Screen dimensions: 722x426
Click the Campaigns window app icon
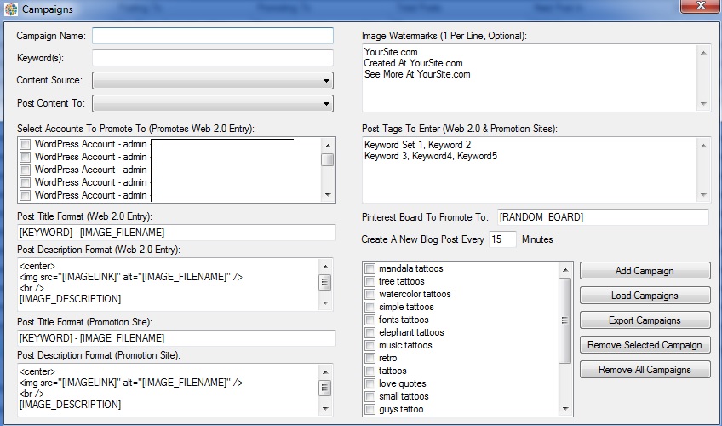pos(11,9)
